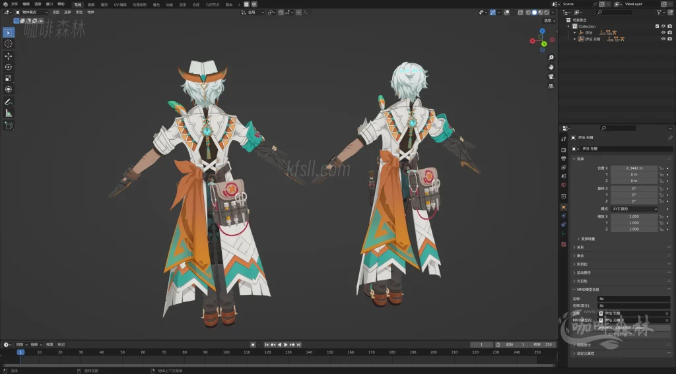
Task: Click the Location X value field
Action: pos(634,168)
